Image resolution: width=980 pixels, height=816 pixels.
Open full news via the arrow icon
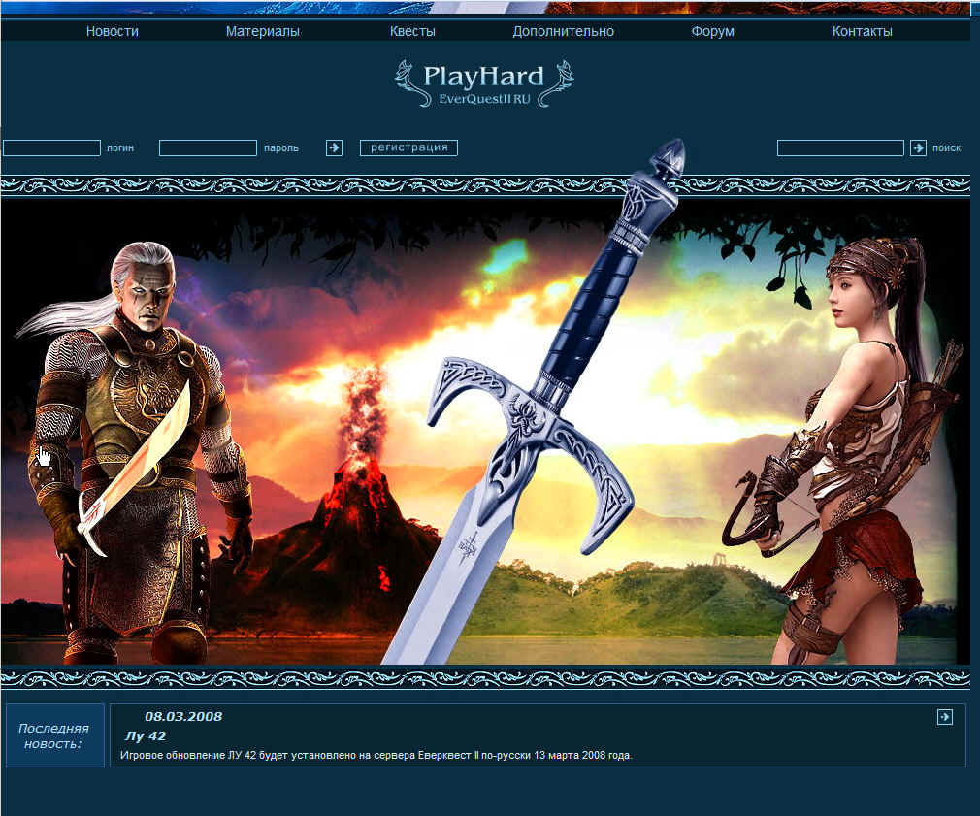click(944, 715)
